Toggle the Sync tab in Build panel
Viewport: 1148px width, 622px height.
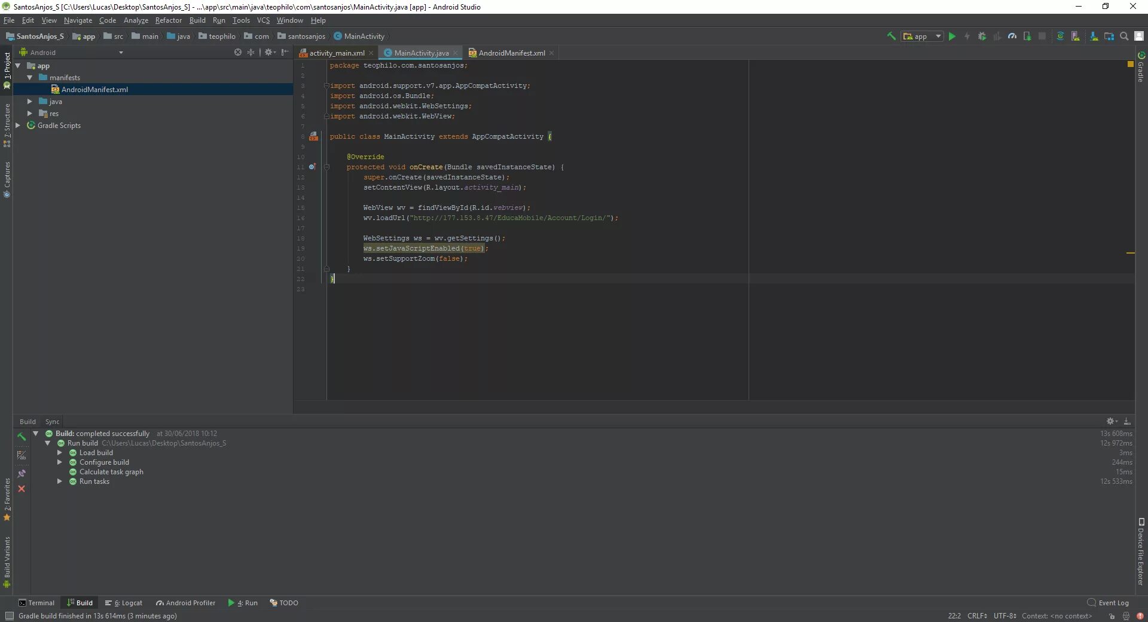coord(52,422)
